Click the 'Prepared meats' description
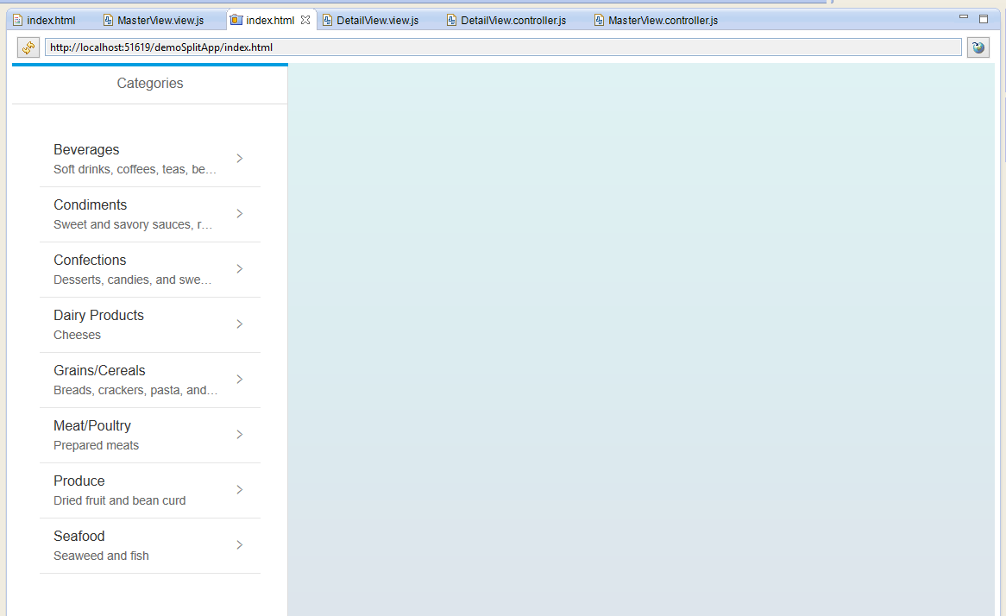The height and width of the screenshot is (616, 1006). 97,445
